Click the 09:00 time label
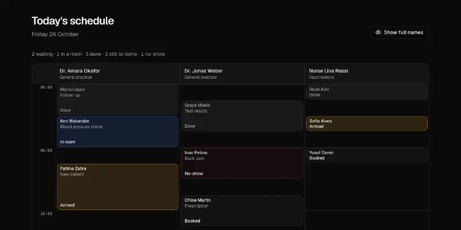This screenshot has height=230, width=461. 47,151
